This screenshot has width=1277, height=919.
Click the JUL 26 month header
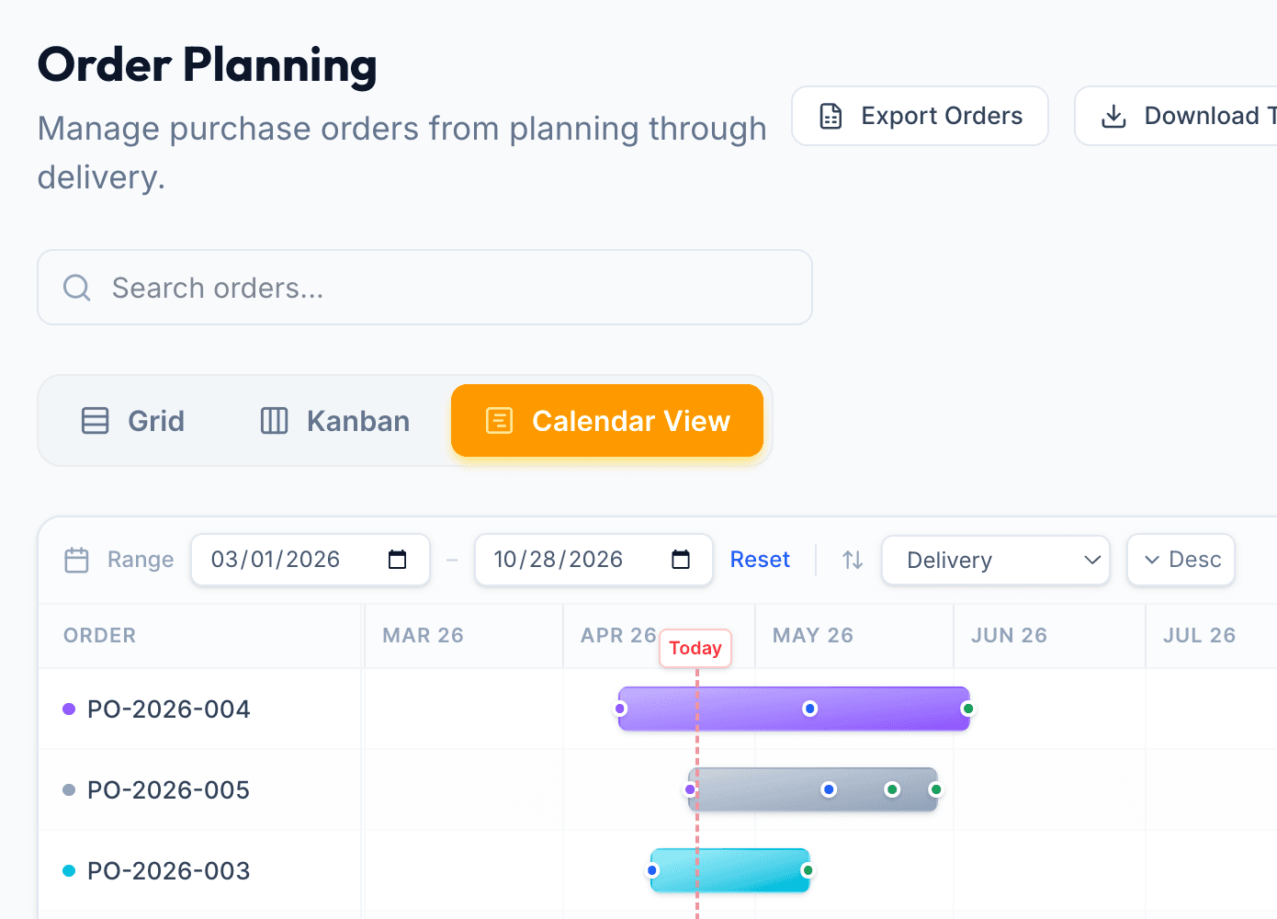pyautogui.click(x=1199, y=635)
